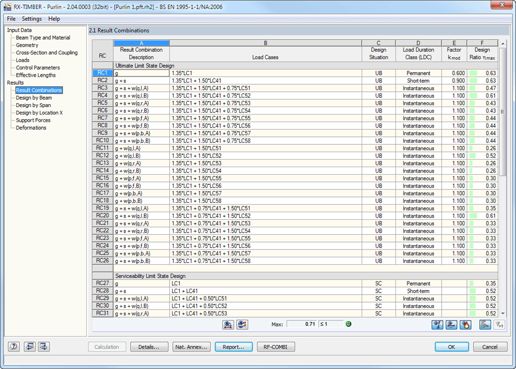Click the eye icon with red arrow

451,325
